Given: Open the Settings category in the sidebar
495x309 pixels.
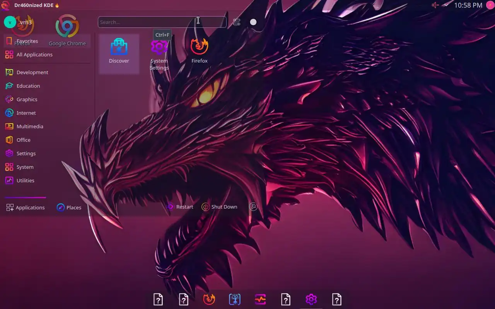Looking at the screenshot, I should (x=47, y=153).
